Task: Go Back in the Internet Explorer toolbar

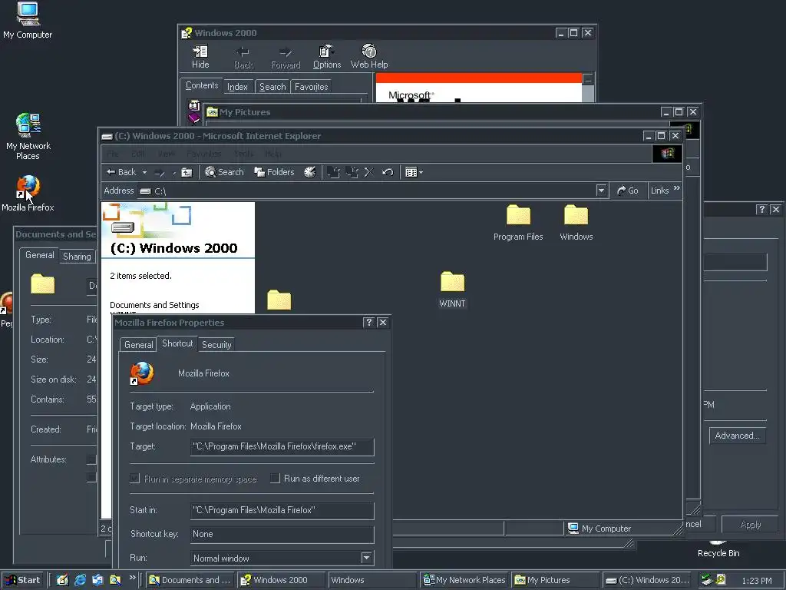Action: click(121, 172)
